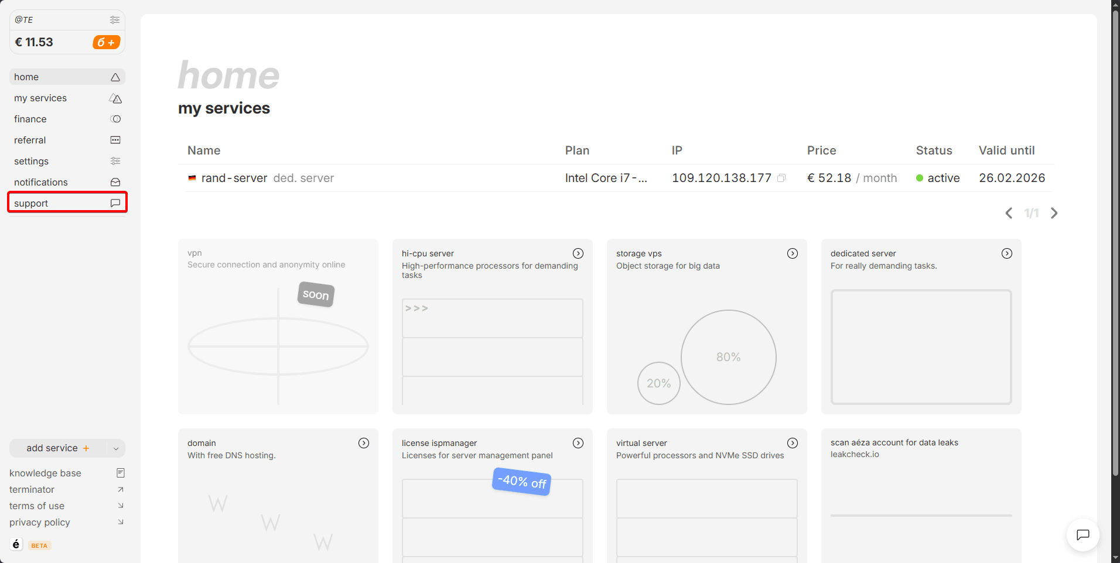This screenshot has height=563, width=1120.
Task: Click arrow icon on virtual server card
Action: coord(792,443)
